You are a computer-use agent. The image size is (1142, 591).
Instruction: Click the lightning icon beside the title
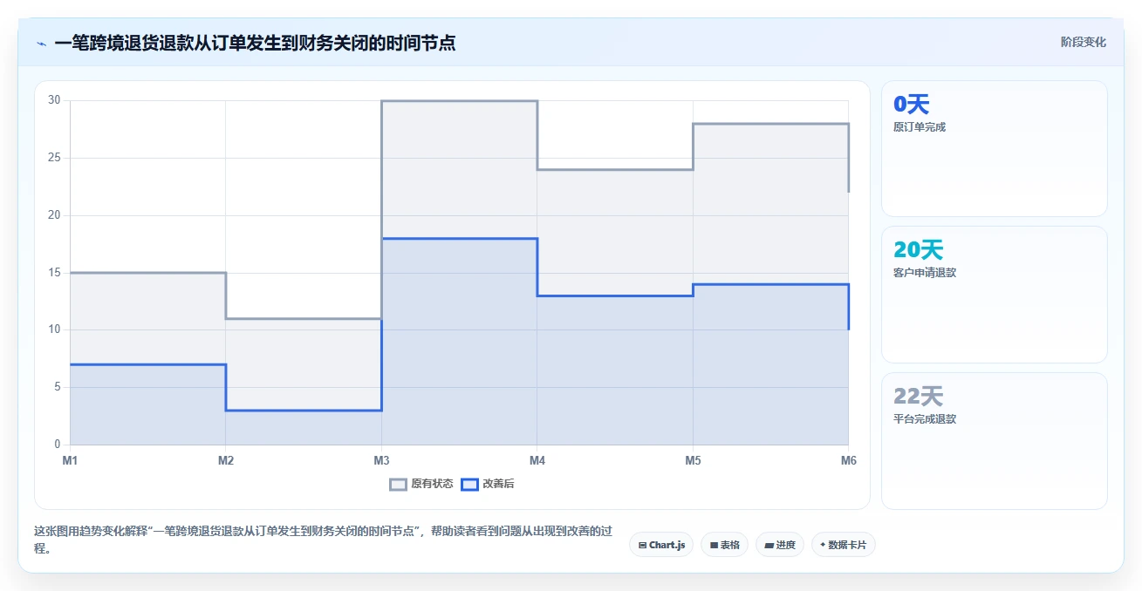coord(41,44)
